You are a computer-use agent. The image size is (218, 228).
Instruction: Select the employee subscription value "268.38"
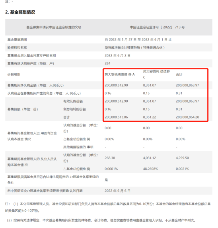[110, 158]
